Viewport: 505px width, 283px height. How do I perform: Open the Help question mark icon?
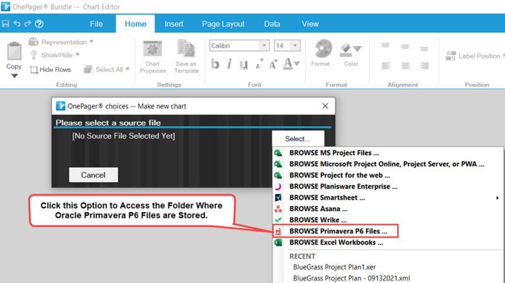click(x=39, y=23)
